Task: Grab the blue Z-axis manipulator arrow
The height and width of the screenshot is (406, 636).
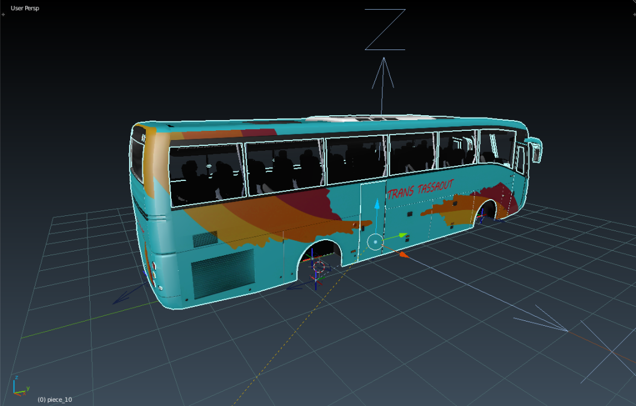Action: (x=377, y=205)
